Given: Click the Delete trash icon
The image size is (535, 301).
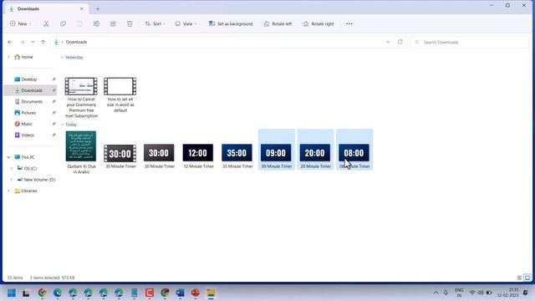Looking at the screenshot, I should [130, 24].
